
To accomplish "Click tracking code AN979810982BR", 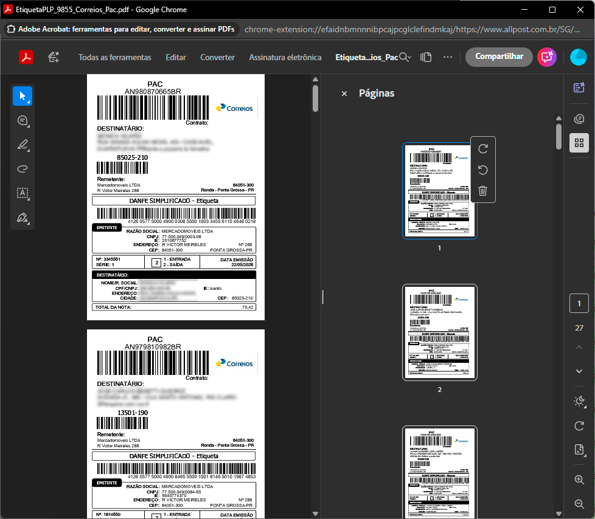I will 153,347.
